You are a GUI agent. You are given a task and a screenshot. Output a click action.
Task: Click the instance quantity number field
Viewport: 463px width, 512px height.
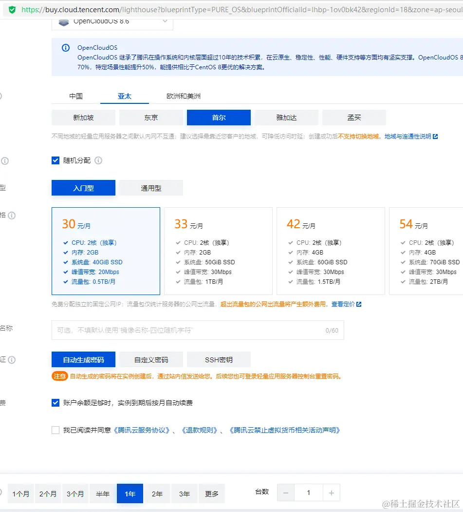click(x=309, y=492)
